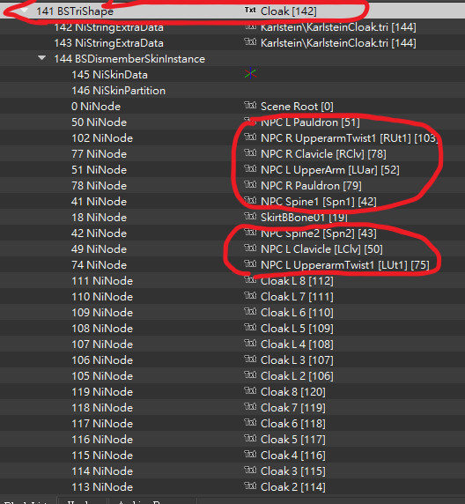Click the value 'SkirtBBone01 [19]'
Screen dimensions: 465x504
304,218
